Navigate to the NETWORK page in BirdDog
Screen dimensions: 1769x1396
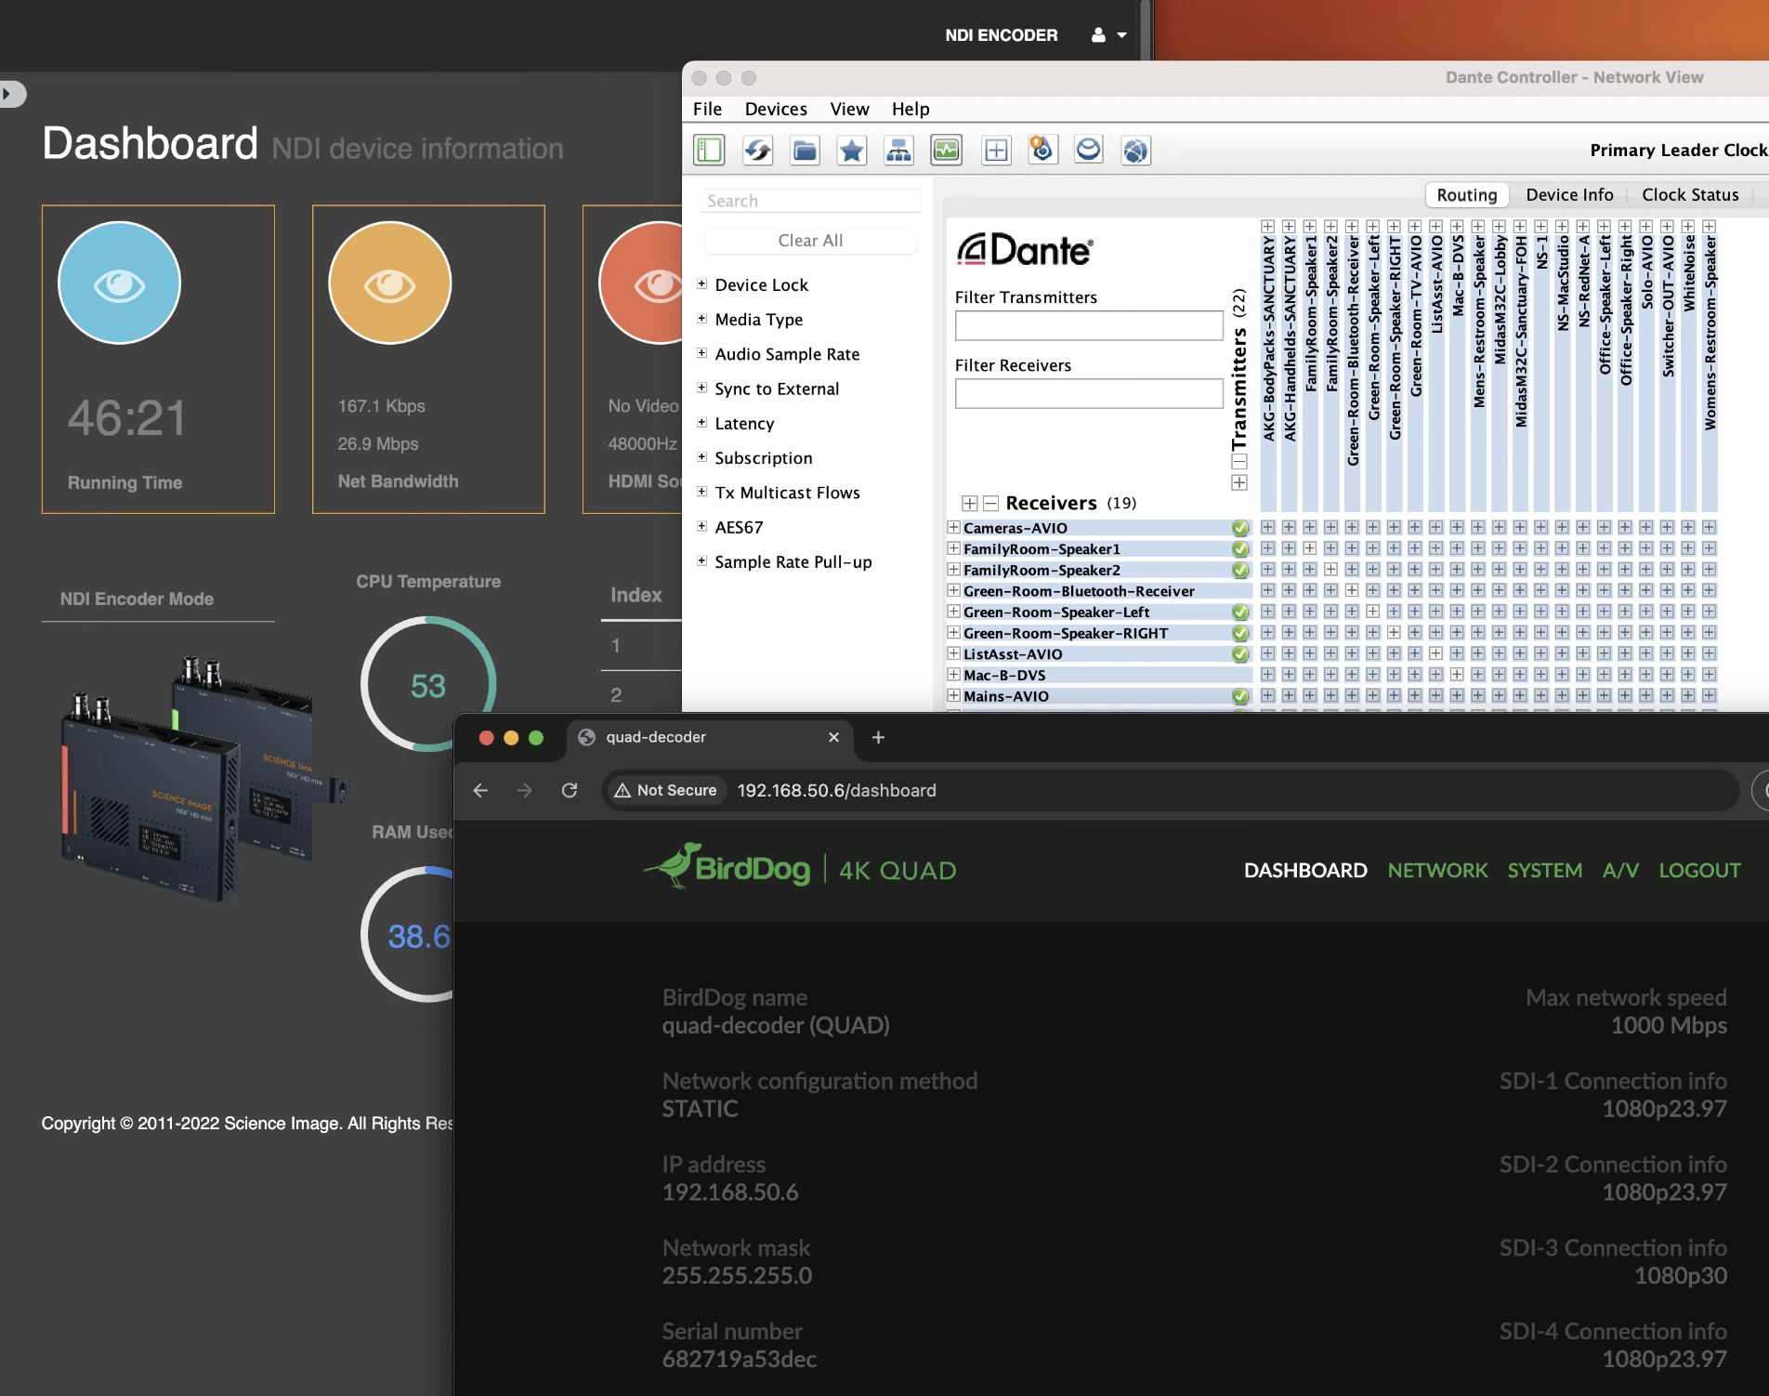[1437, 870]
